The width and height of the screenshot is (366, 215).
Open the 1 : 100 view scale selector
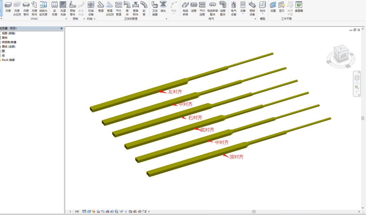[74, 211]
